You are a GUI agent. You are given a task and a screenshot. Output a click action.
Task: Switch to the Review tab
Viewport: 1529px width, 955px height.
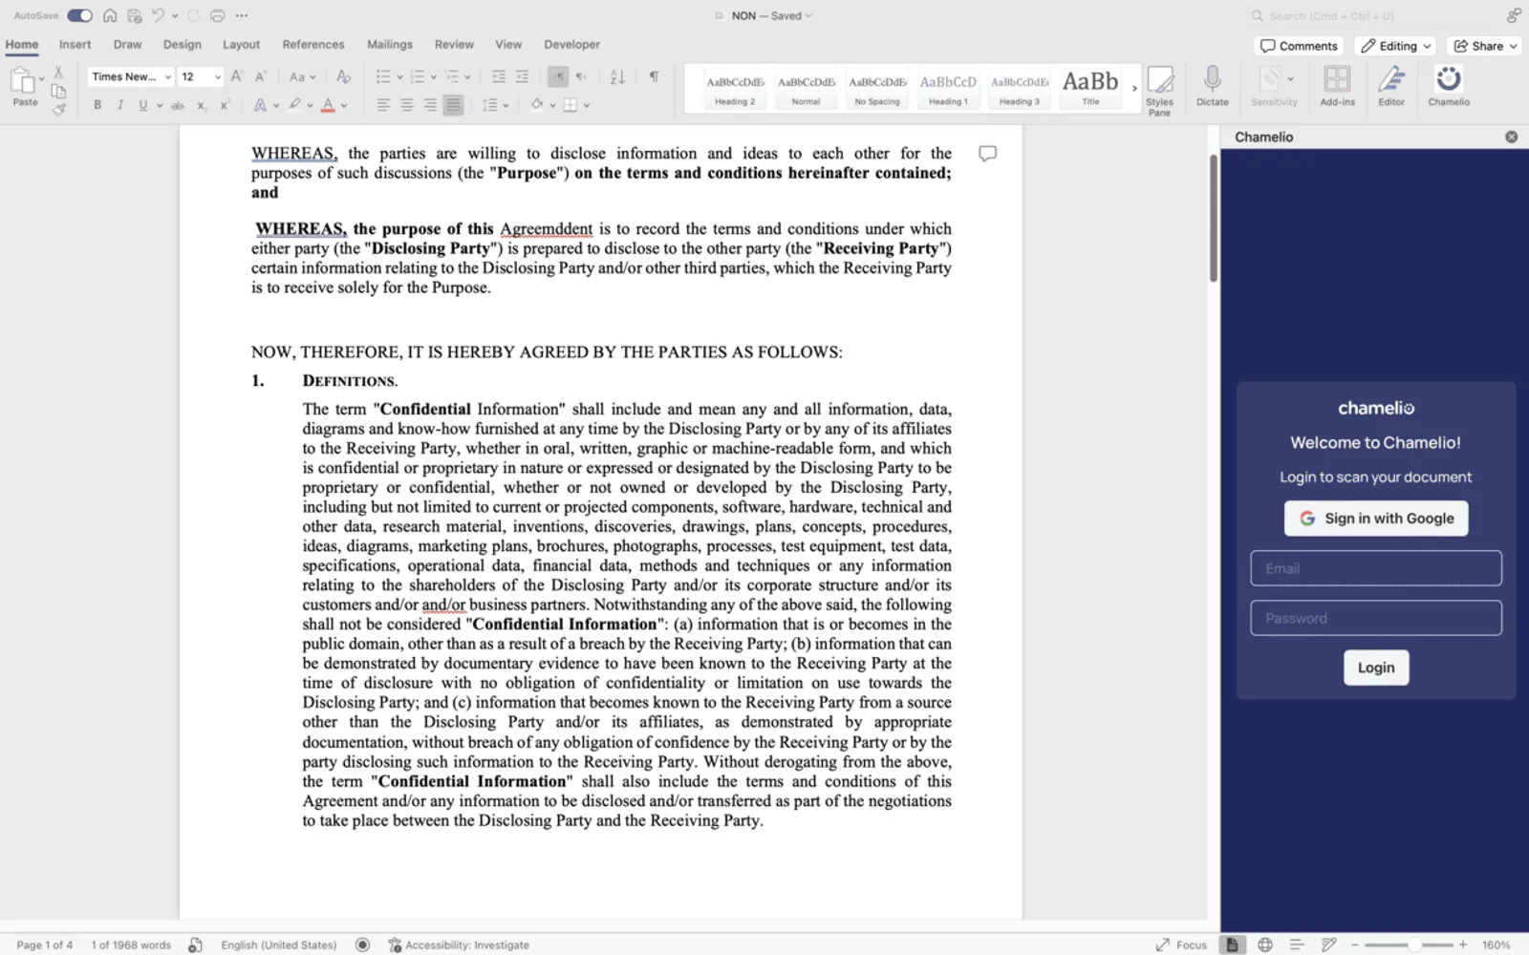pyautogui.click(x=454, y=44)
